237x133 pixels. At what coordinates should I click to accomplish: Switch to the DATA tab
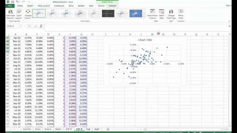pos(71,6)
